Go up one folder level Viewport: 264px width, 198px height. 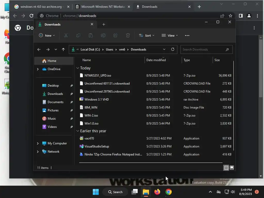(x=63, y=49)
